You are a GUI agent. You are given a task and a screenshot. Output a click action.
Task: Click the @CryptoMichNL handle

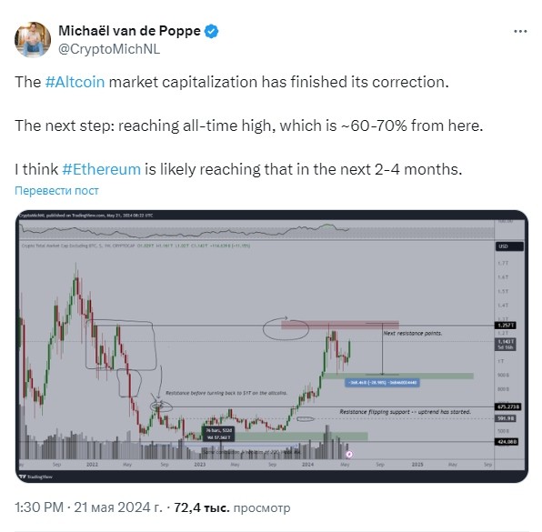(x=109, y=49)
